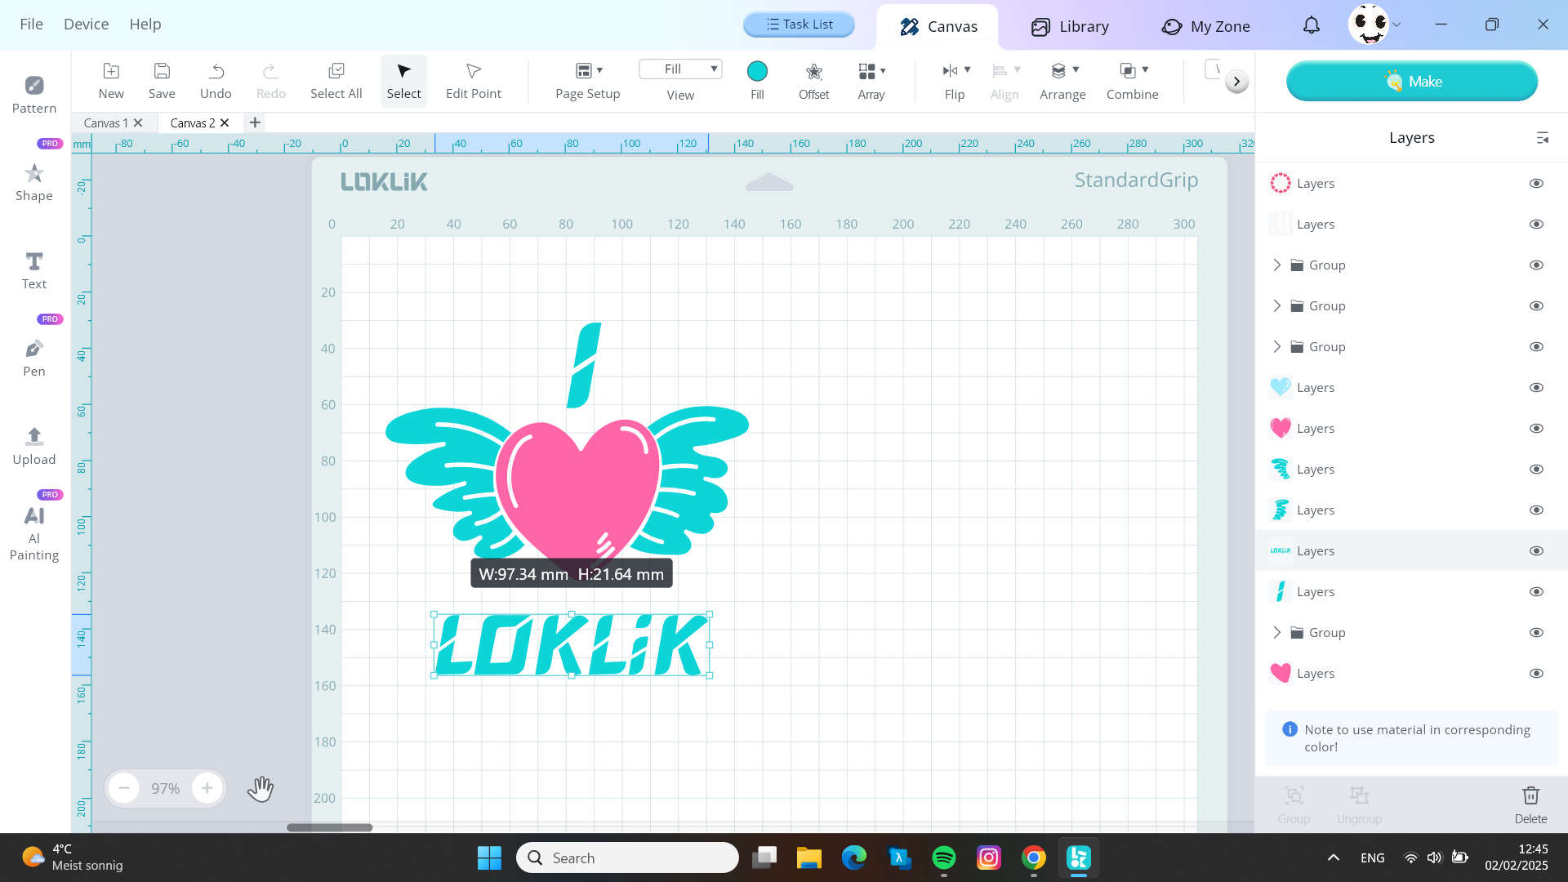Hide the slash stroke layer

(1536, 592)
